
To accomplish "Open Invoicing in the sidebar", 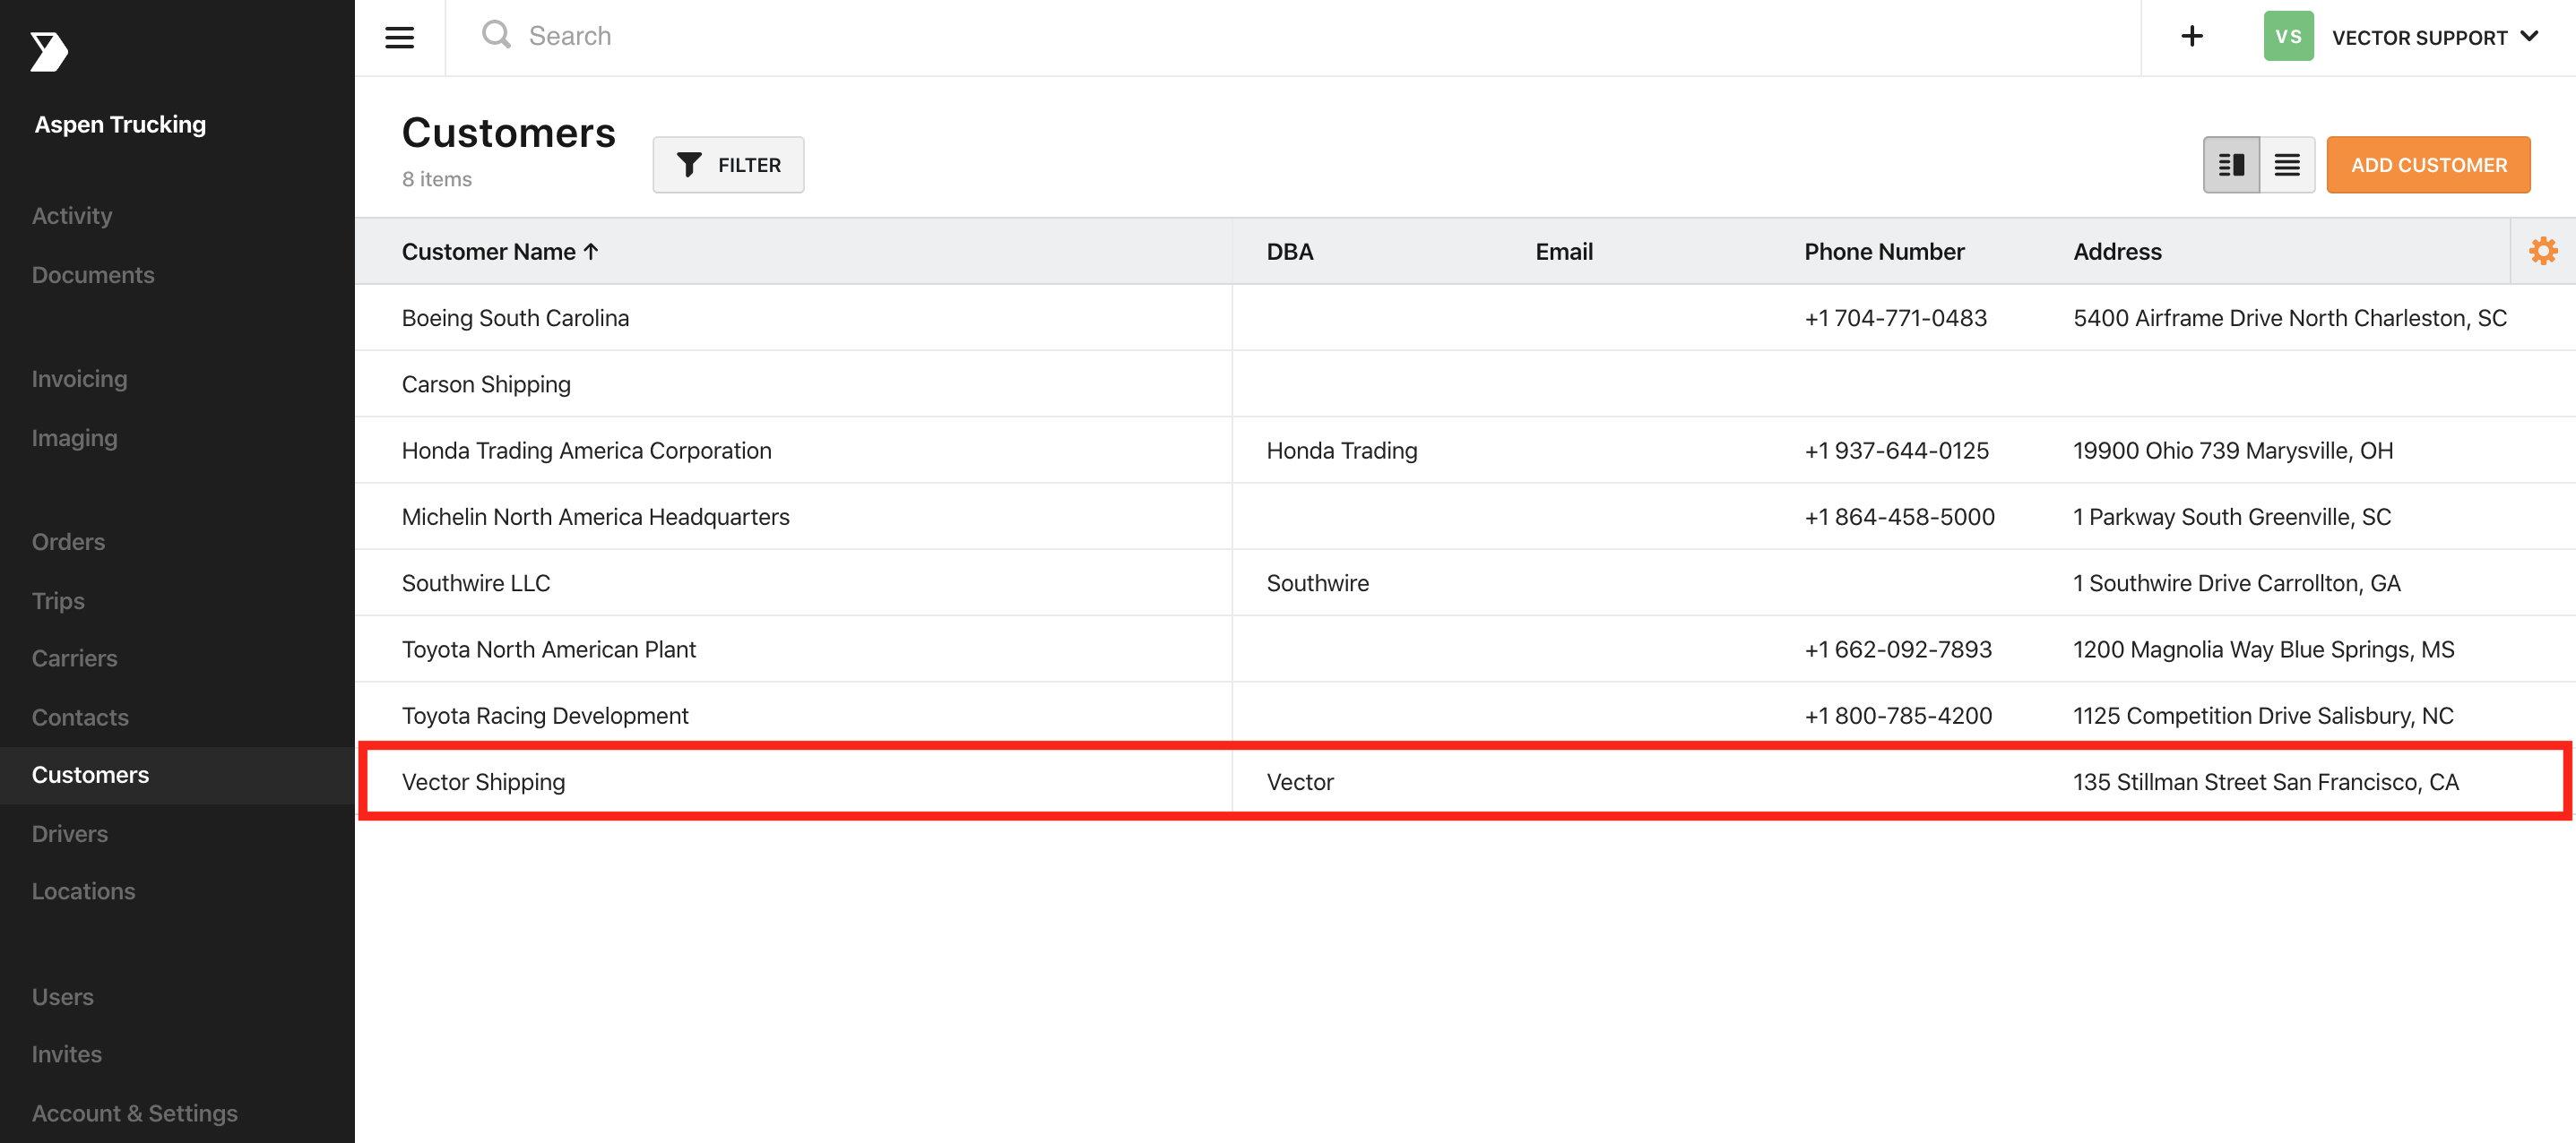I will (x=80, y=379).
